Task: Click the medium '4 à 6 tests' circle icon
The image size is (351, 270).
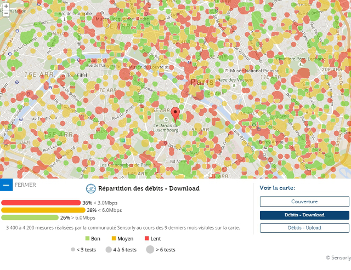Action: (x=109, y=250)
